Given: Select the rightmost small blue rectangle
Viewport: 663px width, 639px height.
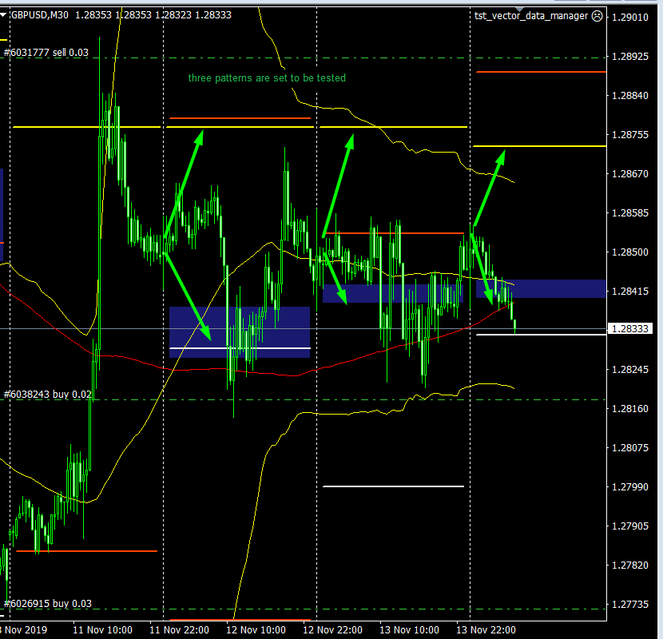Looking at the screenshot, I should coord(540,289).
